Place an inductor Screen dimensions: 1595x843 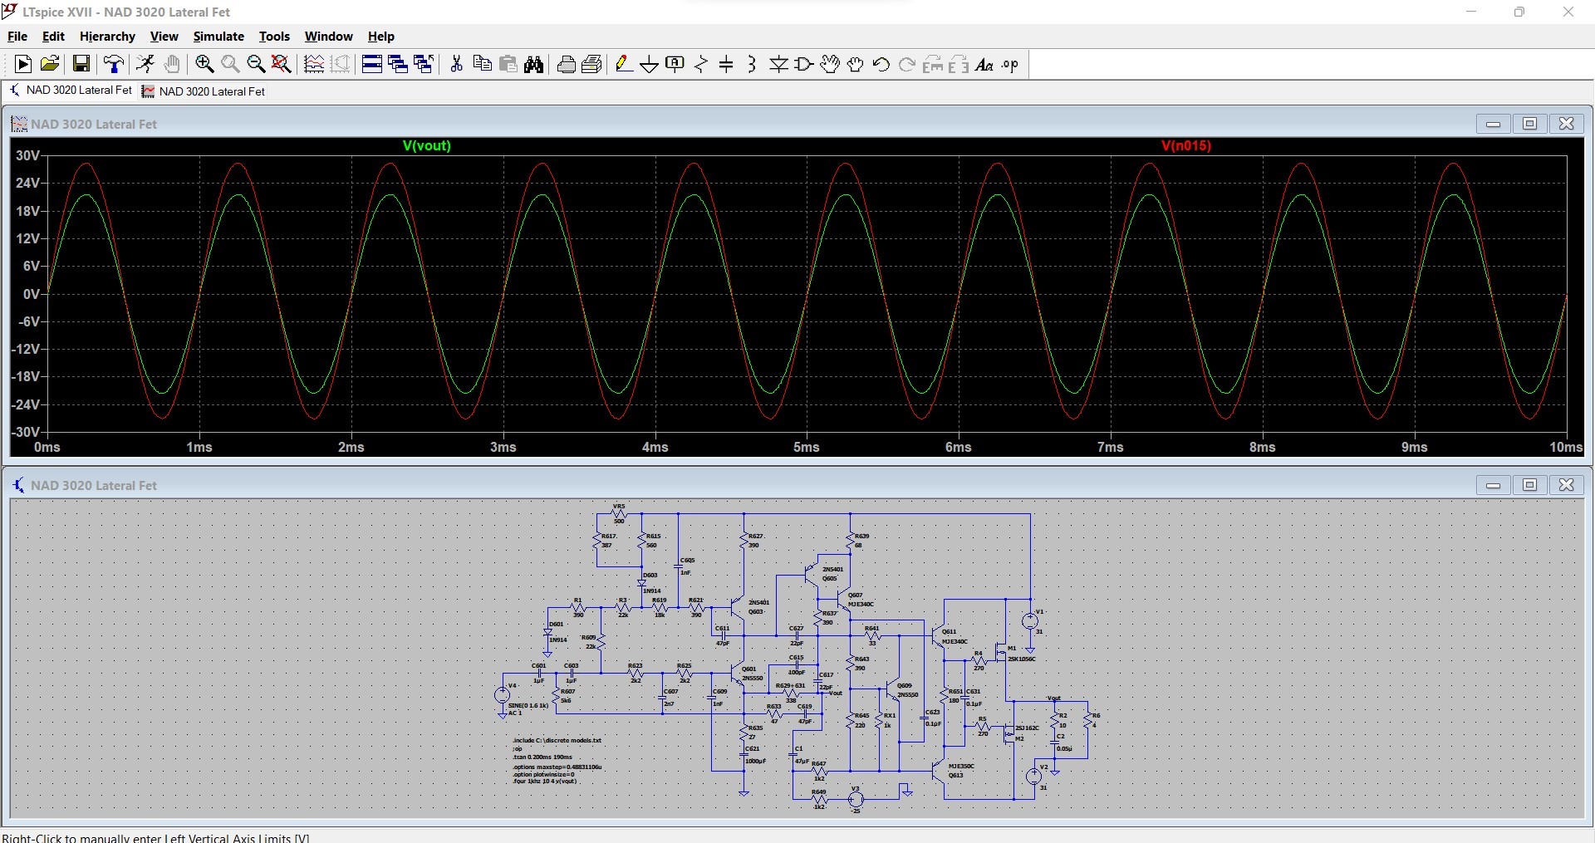tap(752, 64)
